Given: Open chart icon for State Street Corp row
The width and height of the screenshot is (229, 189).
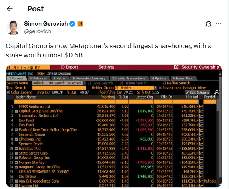Looking at the screenshot, I should [201, 153].
